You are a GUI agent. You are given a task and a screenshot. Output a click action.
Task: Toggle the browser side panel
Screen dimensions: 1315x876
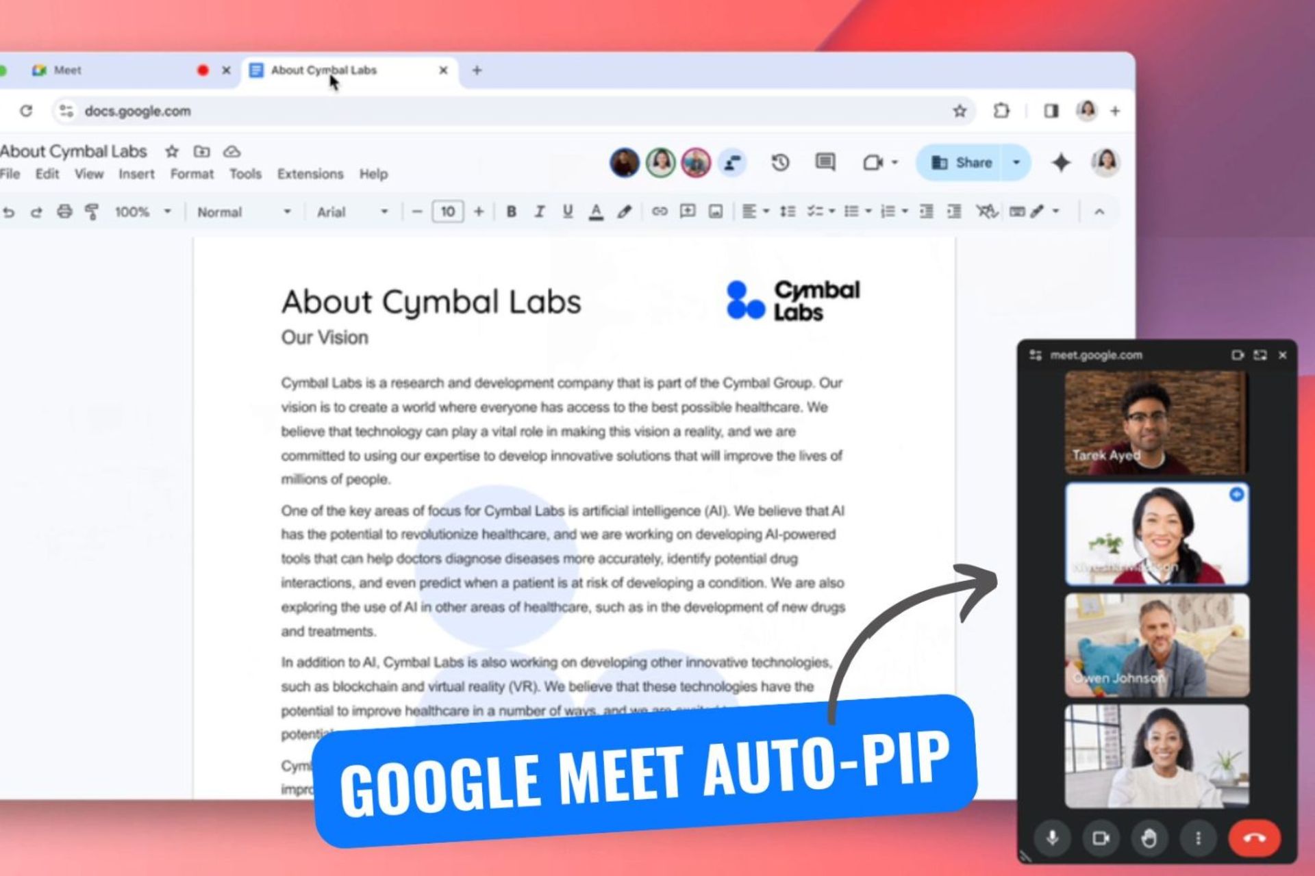tap(1051, 111)
